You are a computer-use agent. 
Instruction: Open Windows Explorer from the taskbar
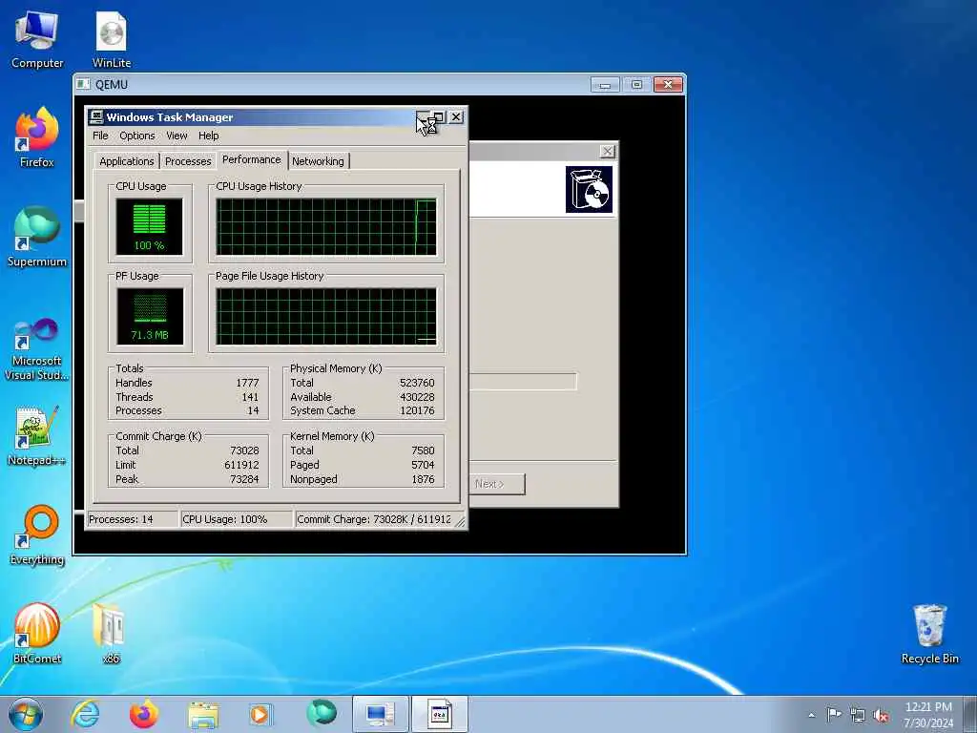[x=203, y=714]
